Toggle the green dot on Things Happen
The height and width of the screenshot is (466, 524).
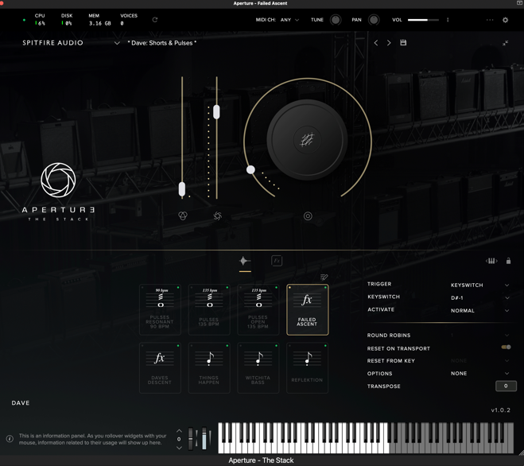[227, 346]
